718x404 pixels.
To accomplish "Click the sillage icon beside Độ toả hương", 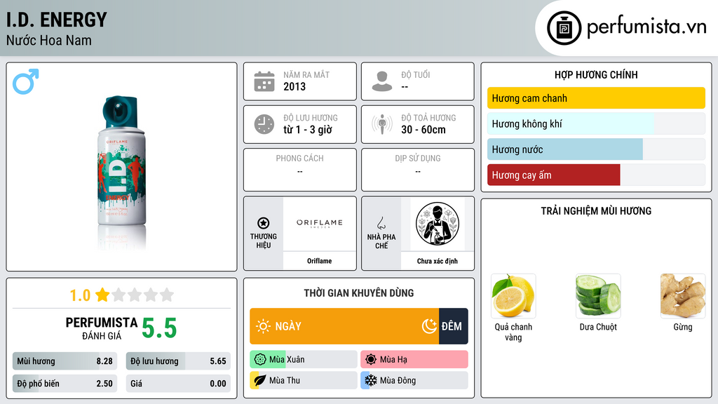I will [382, 124].
